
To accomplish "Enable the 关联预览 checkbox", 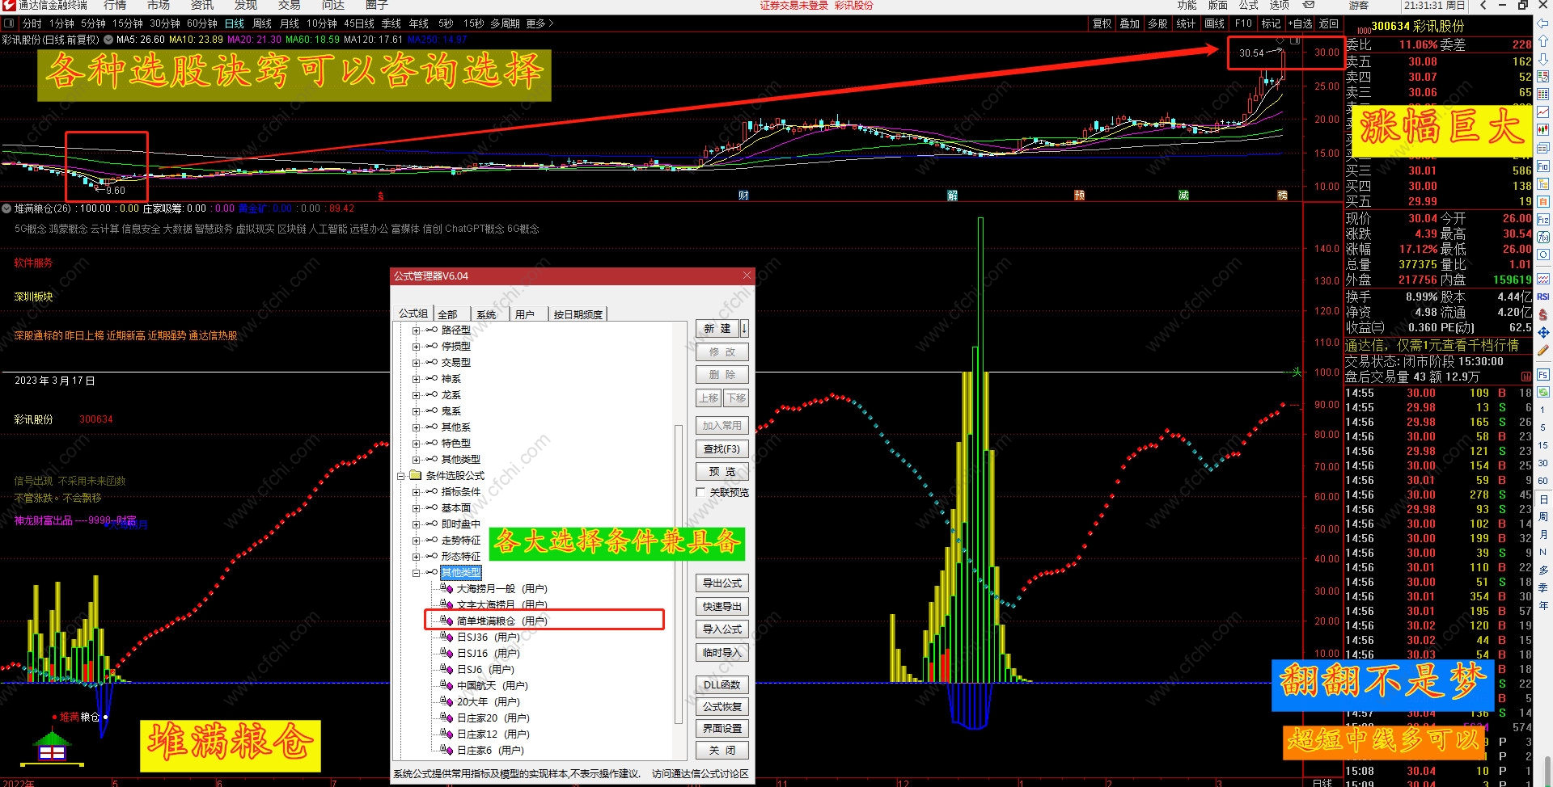I will click(x=701, y=492).
